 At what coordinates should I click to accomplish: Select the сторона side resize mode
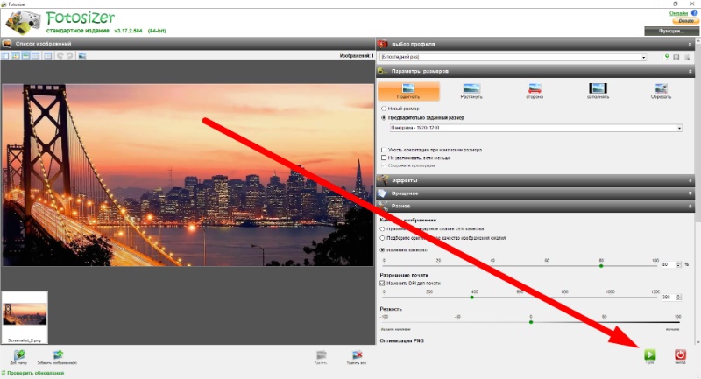(x=535, y=91)
